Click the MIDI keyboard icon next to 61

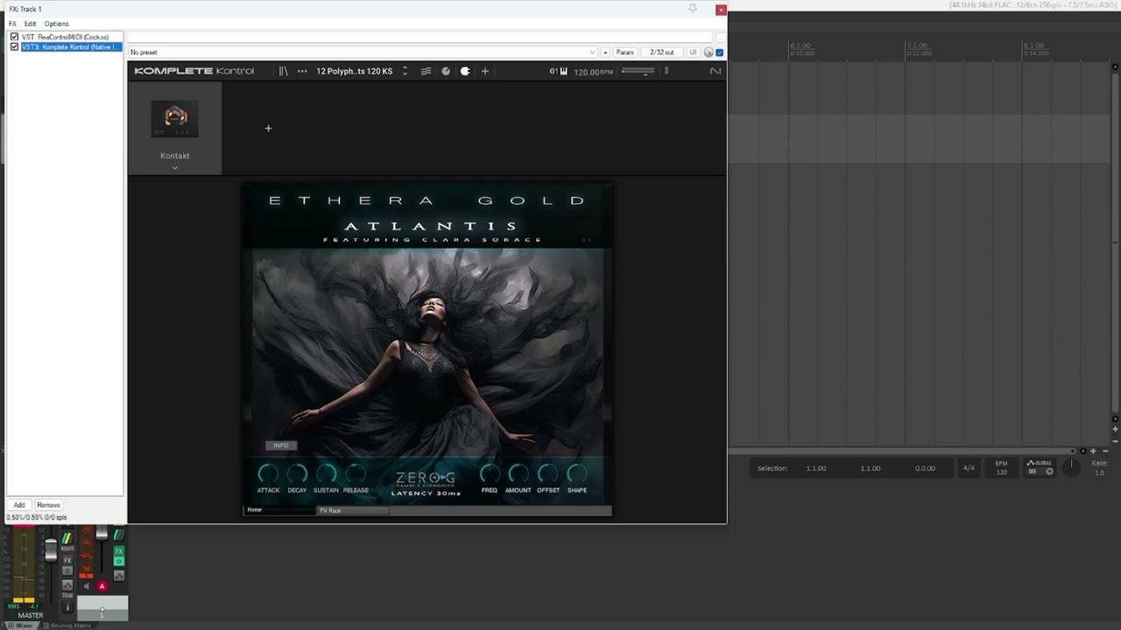(x=562, y=71)
